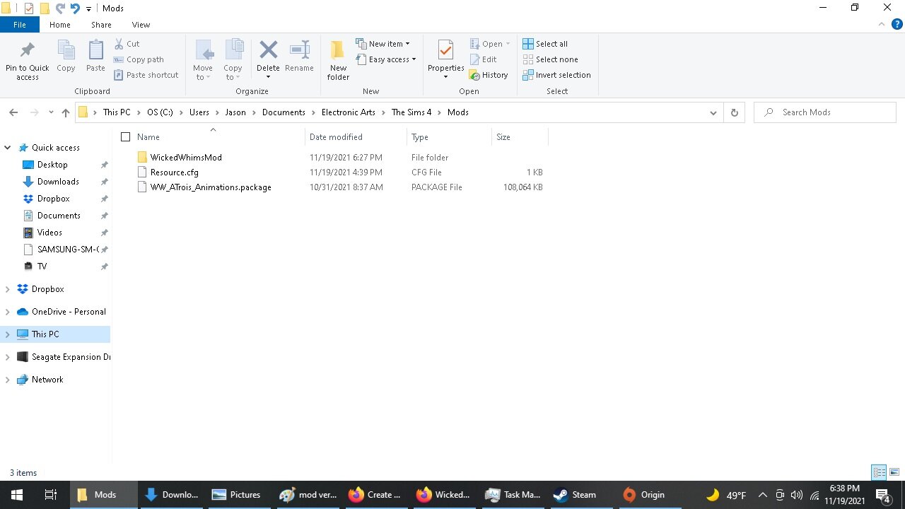Open file History

[x=489, y=75]
